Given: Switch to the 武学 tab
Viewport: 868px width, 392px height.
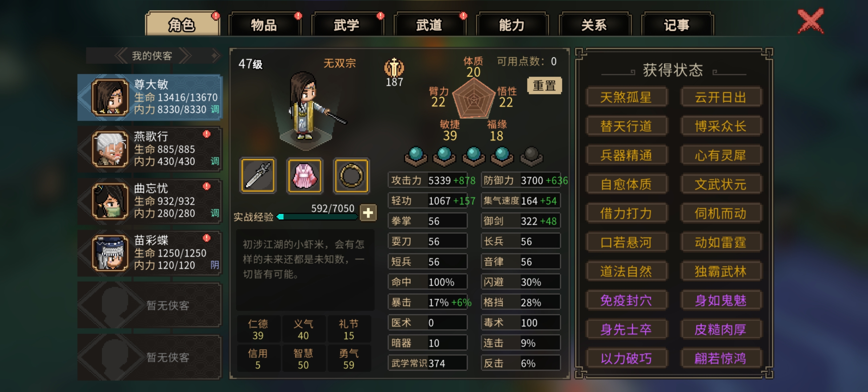Looking at the screenshot, I should click(x=347, y=25).
